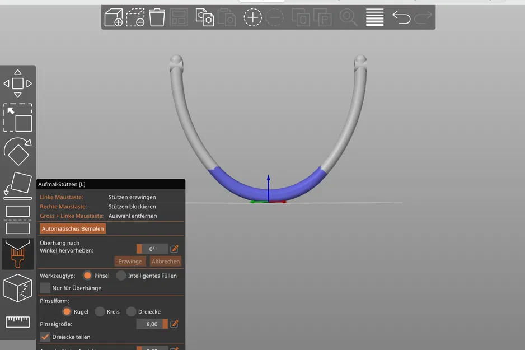The image size is (525, 350).
Task: Undo the last action
Action: coord(401,17)
